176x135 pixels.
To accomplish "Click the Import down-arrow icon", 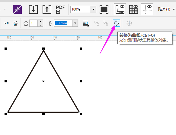I will coord(33,9).
